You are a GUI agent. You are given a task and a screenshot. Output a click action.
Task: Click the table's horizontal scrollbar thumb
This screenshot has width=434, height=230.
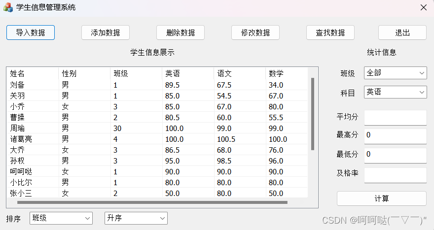pos(152,202)
